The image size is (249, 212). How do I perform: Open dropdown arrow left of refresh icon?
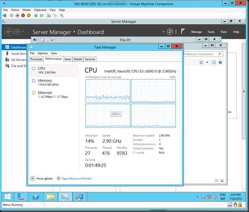point(163,32)
